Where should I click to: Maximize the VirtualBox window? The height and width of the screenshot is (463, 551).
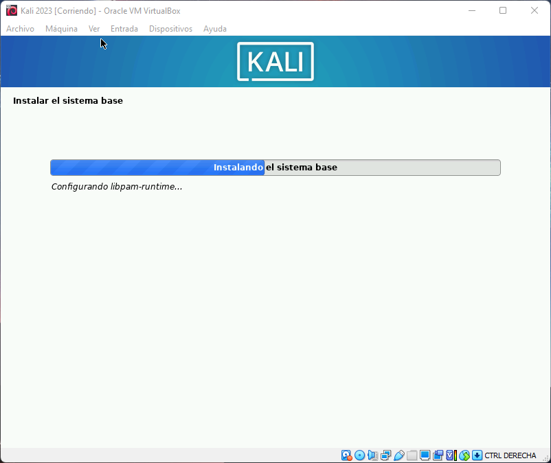coord(503,10)
